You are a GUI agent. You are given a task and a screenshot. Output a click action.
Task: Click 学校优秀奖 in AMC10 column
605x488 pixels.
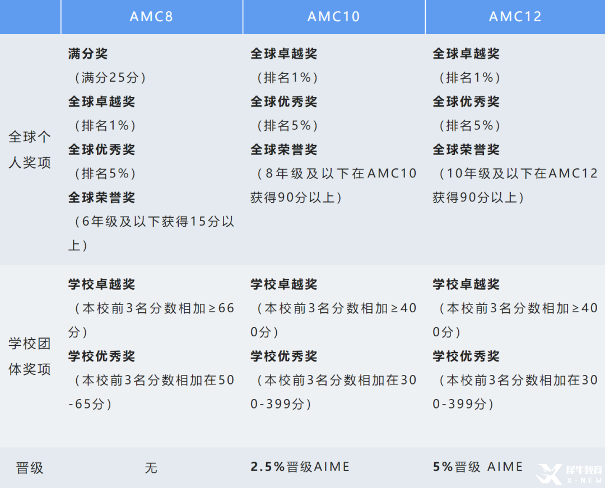(x=283, y=356)
